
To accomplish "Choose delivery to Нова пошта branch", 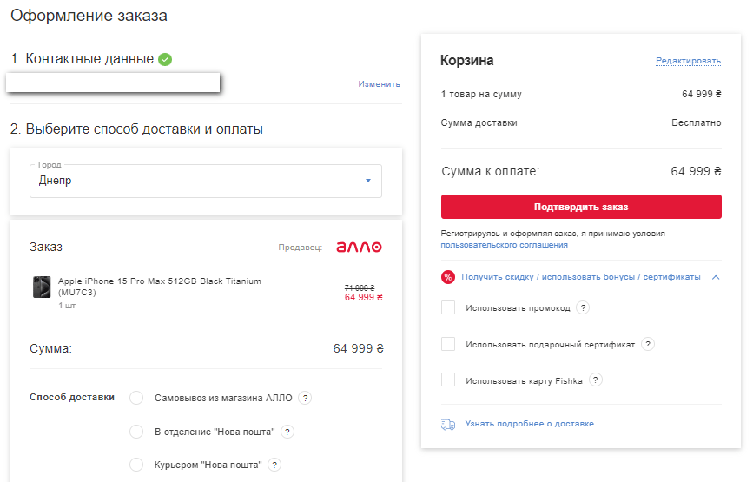I will 136,432.
